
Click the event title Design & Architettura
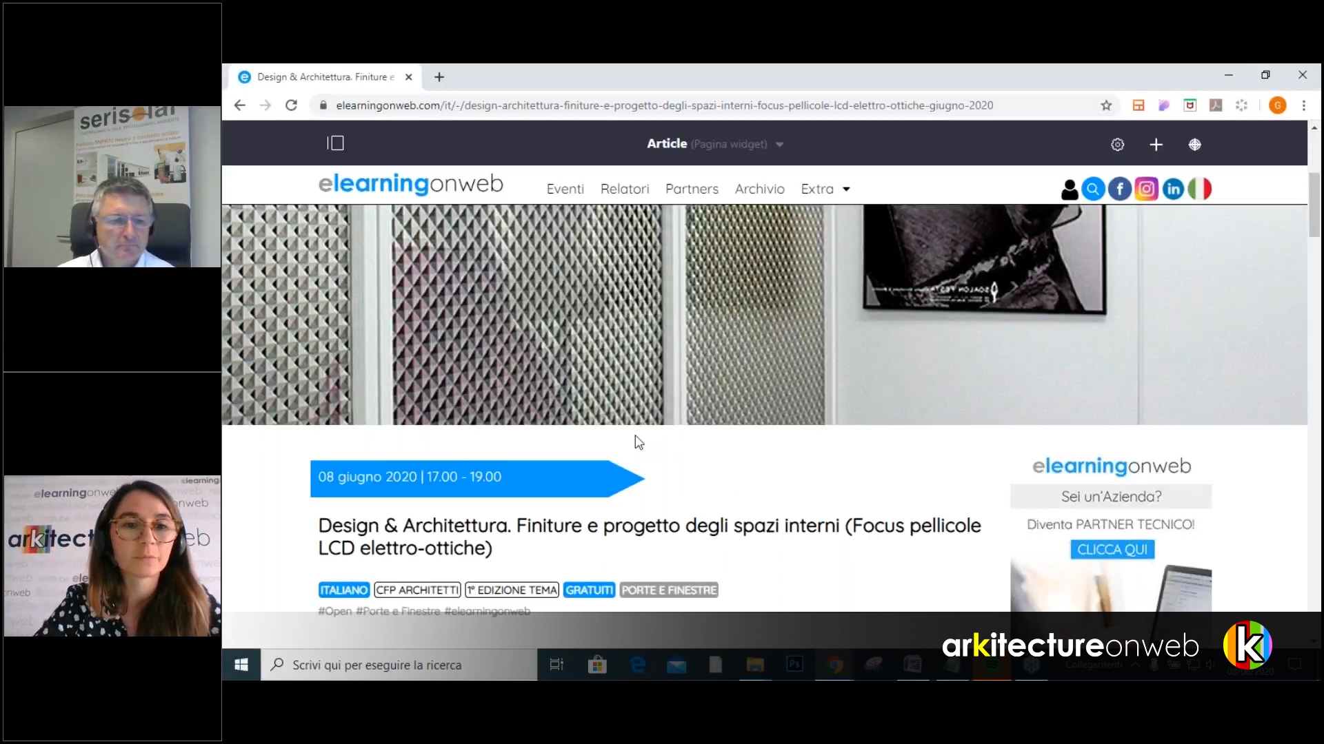(x=649, y=537)
